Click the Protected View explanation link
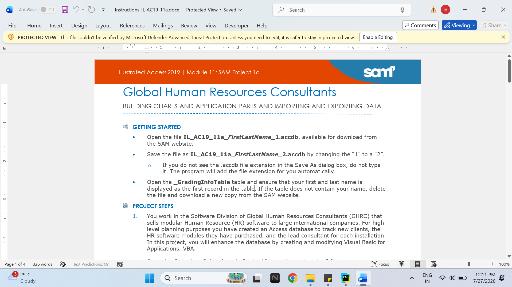This screenshot has height=287, width=512. 208,38
